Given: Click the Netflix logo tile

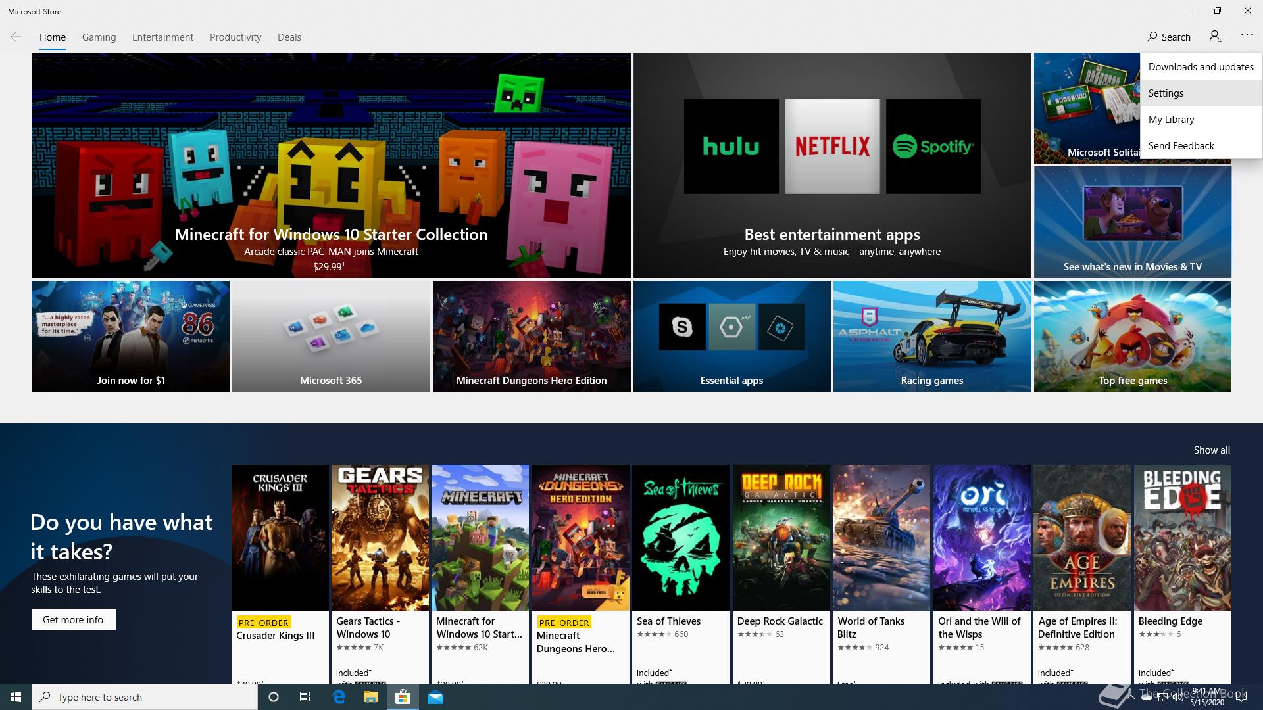Looking at the screenshot, I should click(832, 147).
